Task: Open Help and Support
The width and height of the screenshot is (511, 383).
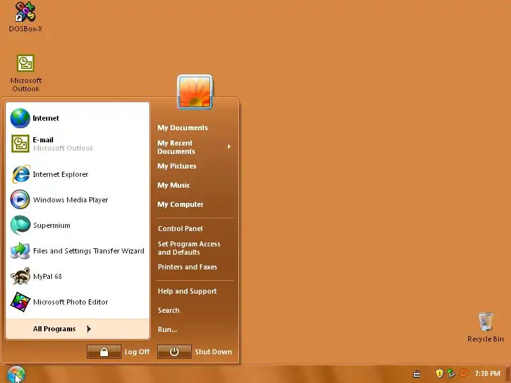Action: pos(195,291)
